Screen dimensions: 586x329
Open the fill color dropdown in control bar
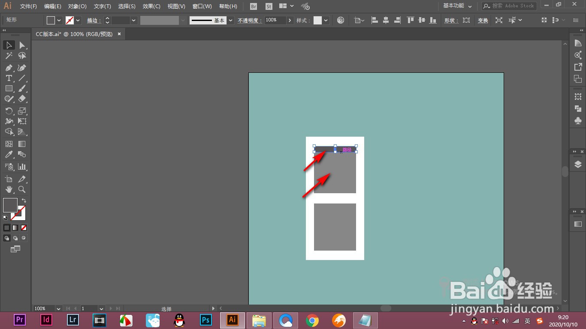point(59,20)
